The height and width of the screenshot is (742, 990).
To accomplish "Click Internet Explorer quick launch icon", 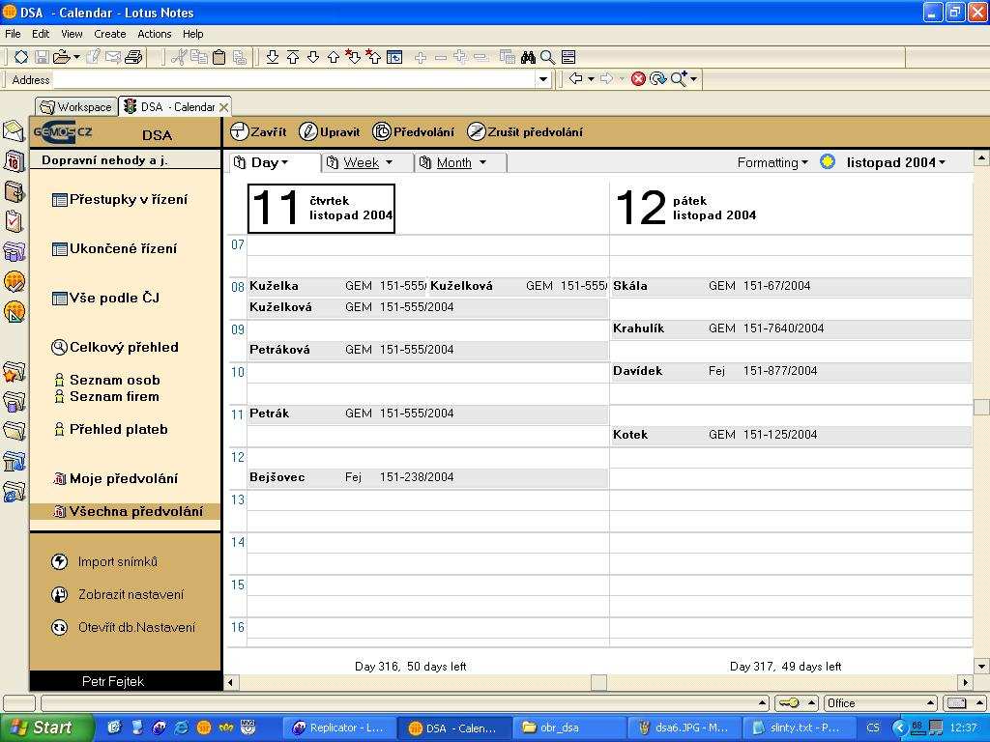I will pos(181,728).
